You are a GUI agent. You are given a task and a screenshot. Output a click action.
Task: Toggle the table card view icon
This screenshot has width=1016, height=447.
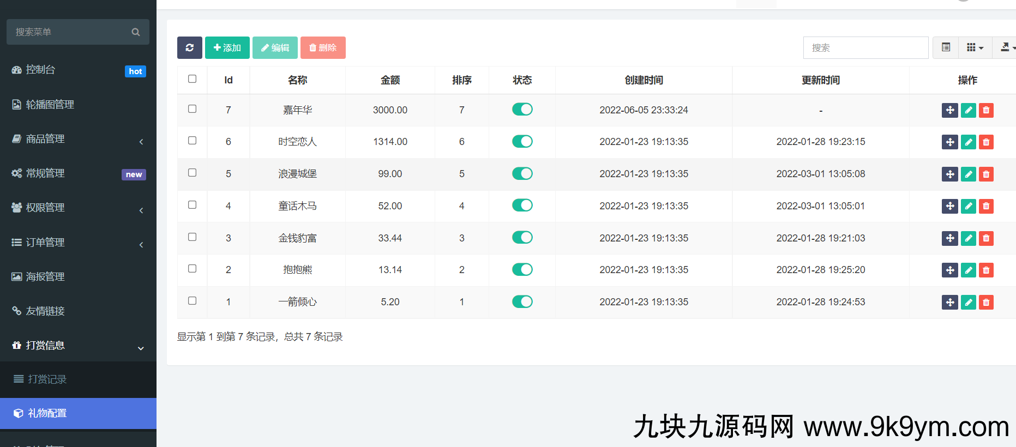click(x=946, y=48)
